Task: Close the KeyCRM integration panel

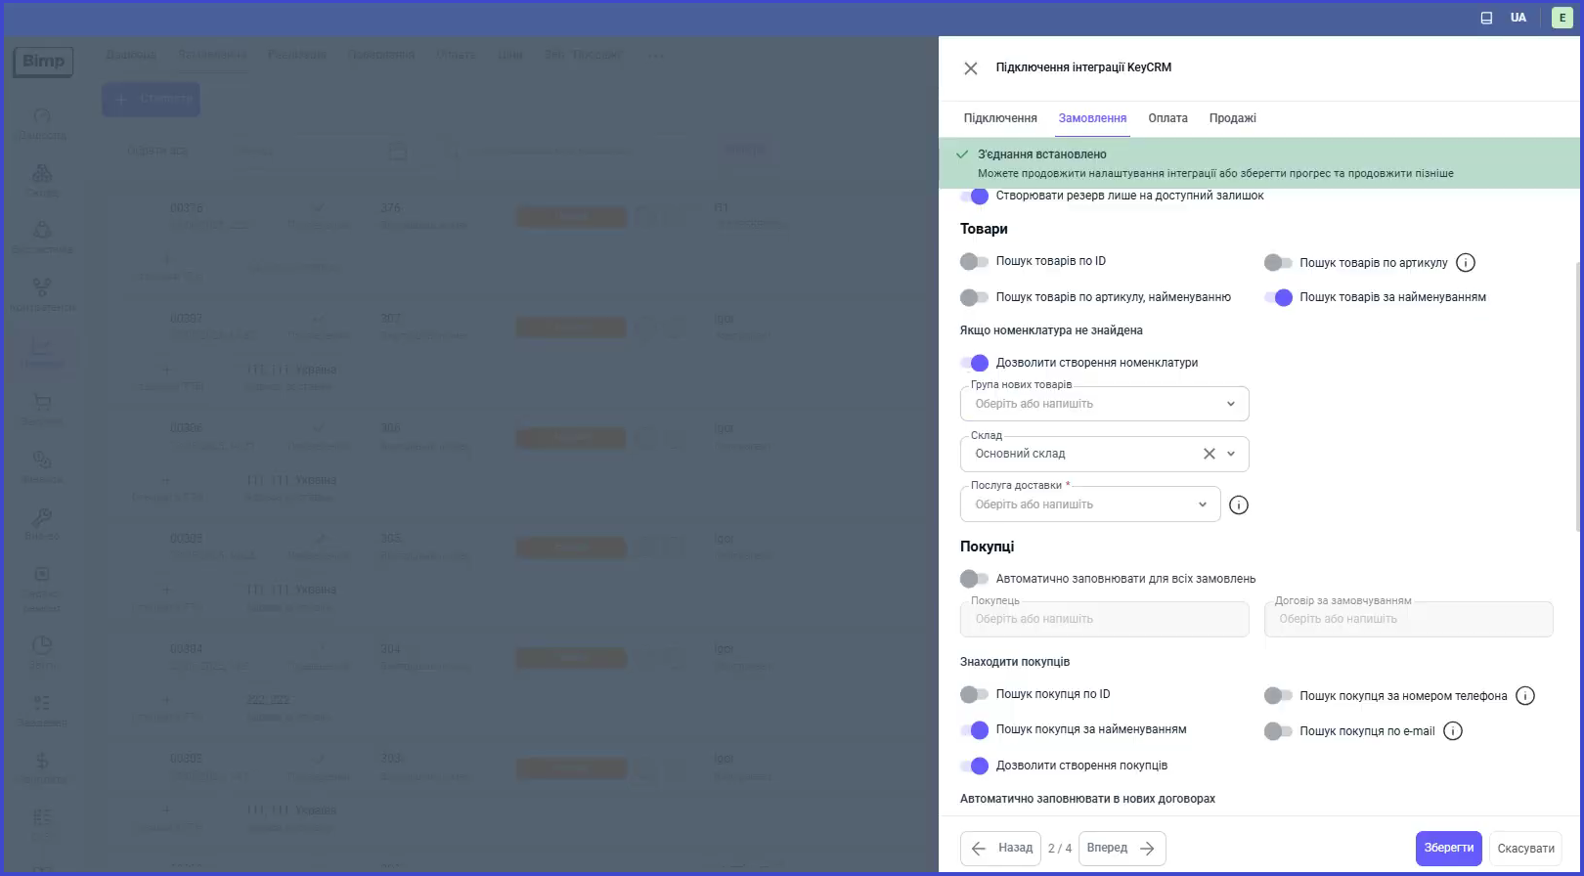Action: coord(970,68)
